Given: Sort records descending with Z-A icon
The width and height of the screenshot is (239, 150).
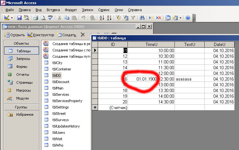Looking at the screenshot, I should coord(109,18).
